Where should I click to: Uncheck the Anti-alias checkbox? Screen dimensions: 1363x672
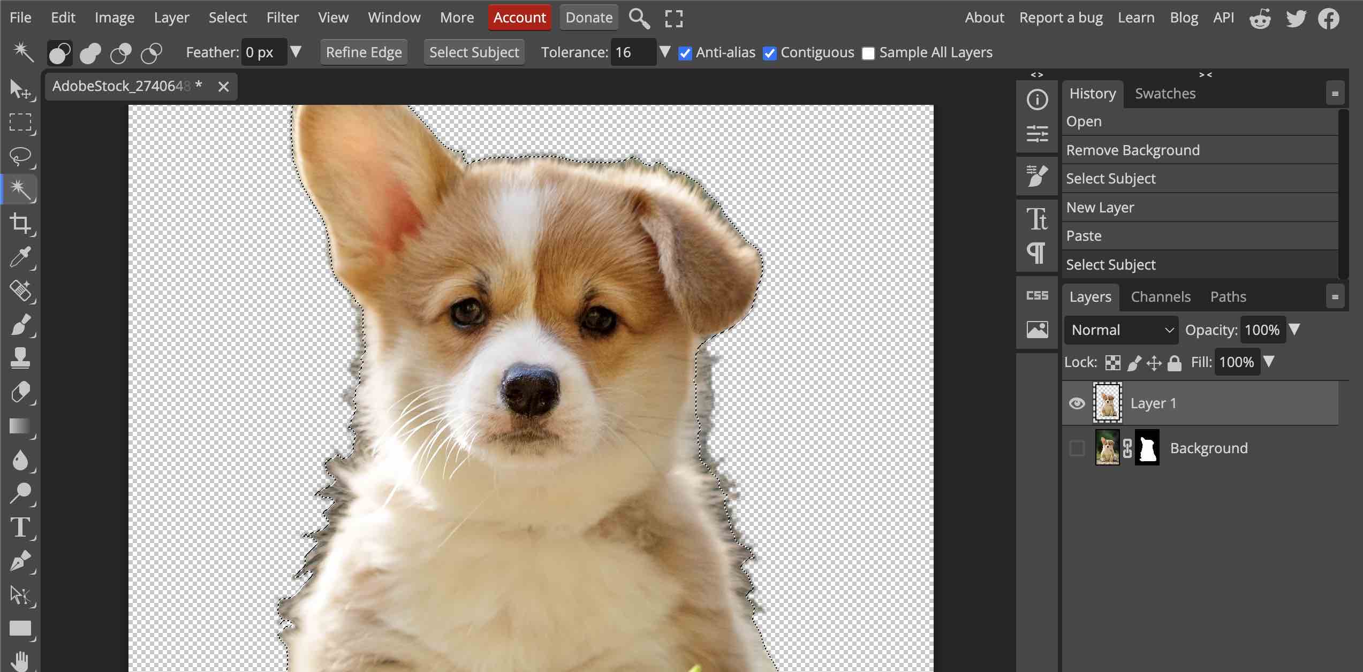pos(685,53)
